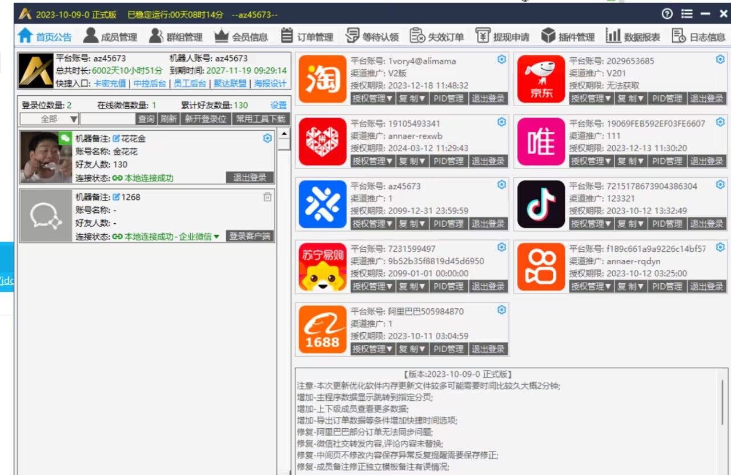Click the Alibaba 1688 logo
Image resolution: width=731 pixels, height=475 pixels.
(x=323, y=329)
